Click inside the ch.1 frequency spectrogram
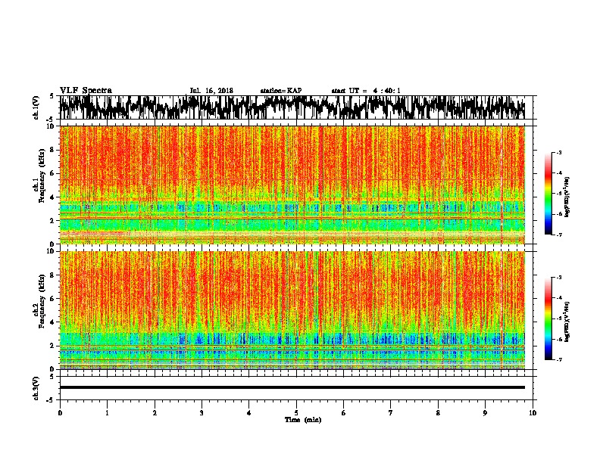The width and height of the screenshot is (600, 463). pyautogui.click(x=292, y=185)
